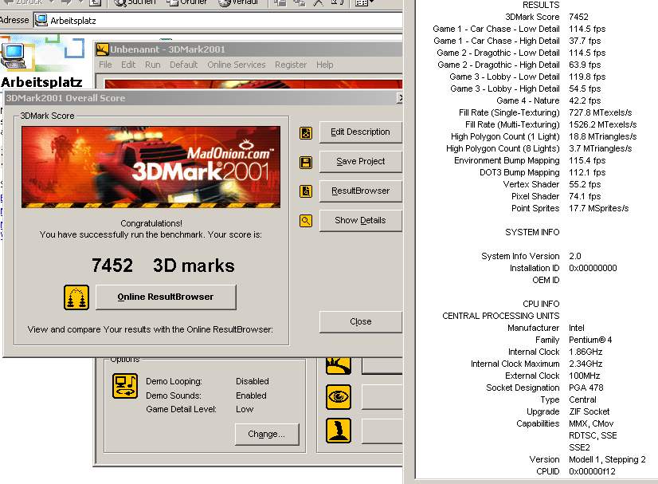The image size is (658, 484).
Task: Click the Game 4 - Nature result row
Action: [549, 100]
